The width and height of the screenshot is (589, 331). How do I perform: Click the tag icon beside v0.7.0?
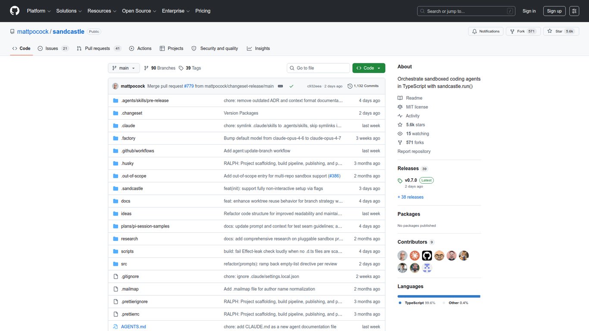pos(400,181)
